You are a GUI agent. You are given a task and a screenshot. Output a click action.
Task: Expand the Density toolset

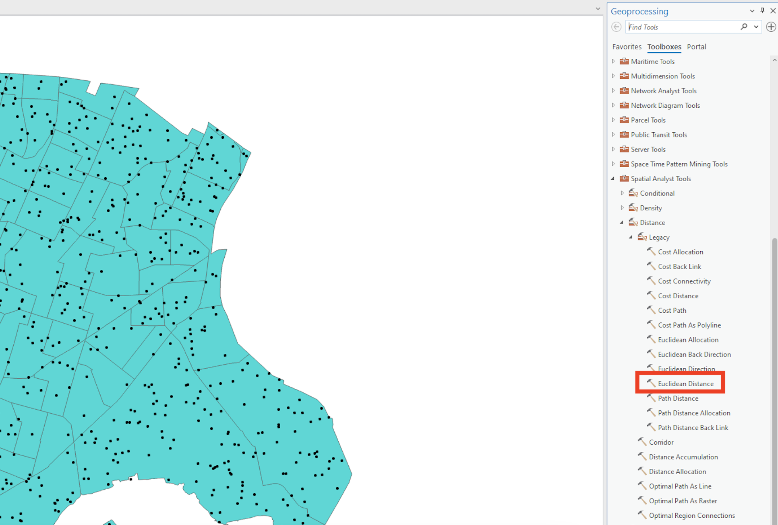pyautogui.click(x=622, y=208)
